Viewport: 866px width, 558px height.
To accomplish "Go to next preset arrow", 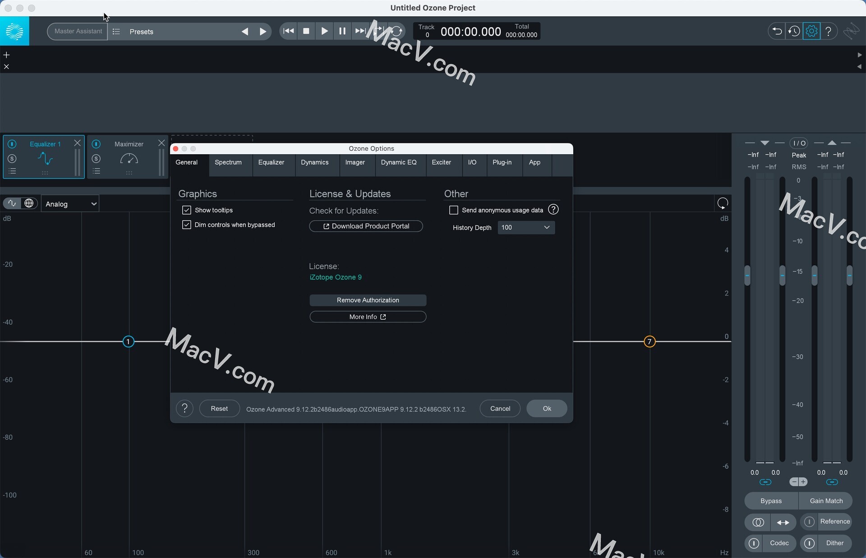I will coord(263,32).
